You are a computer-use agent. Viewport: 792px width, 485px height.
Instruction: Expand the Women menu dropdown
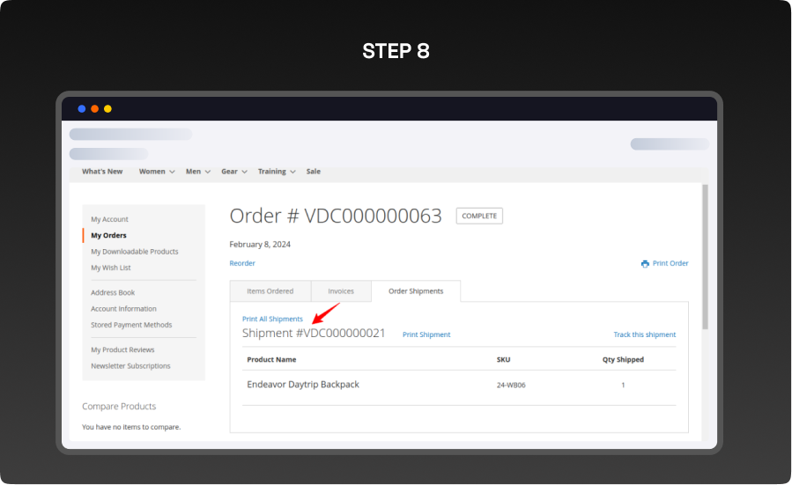[156, 172]
